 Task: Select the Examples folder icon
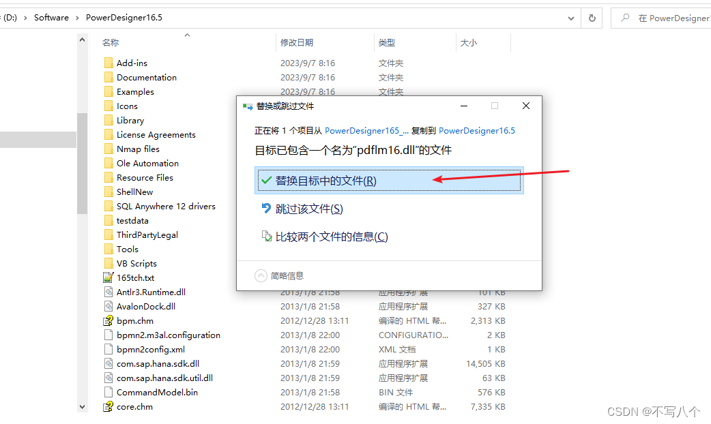[108, 91]
